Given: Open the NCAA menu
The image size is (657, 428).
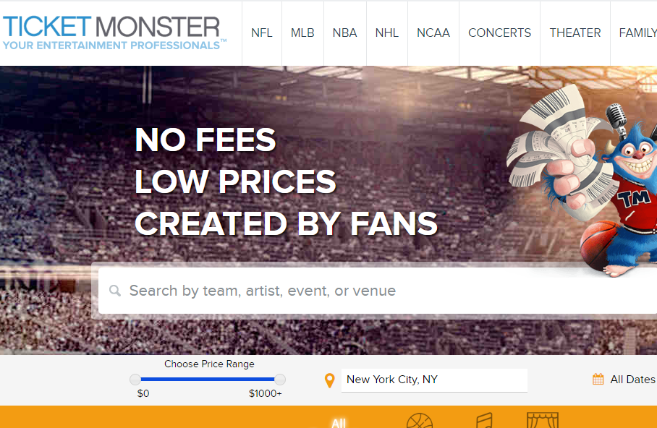Looking at the screenshot, I should (x=433, y=33).
